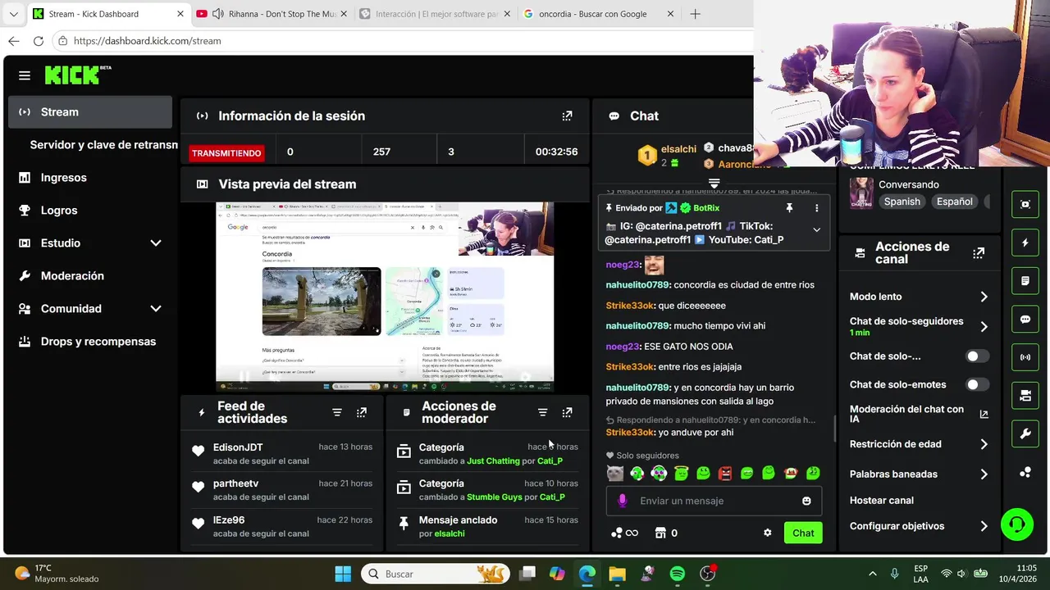Pop out the Acciones de canal panel
Screen dimensions: 1050x590
979,253
